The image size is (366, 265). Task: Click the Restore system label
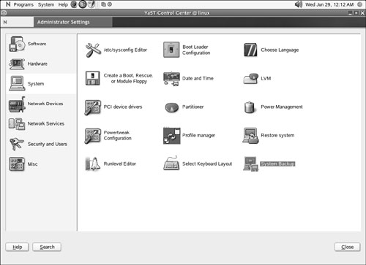click(x=277, y=135)
